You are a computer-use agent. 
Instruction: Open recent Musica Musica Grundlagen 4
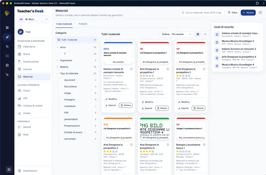coord(238,66)
